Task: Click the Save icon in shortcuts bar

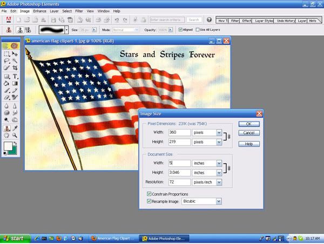Action: pyautogui.click(x=53, y=20)
